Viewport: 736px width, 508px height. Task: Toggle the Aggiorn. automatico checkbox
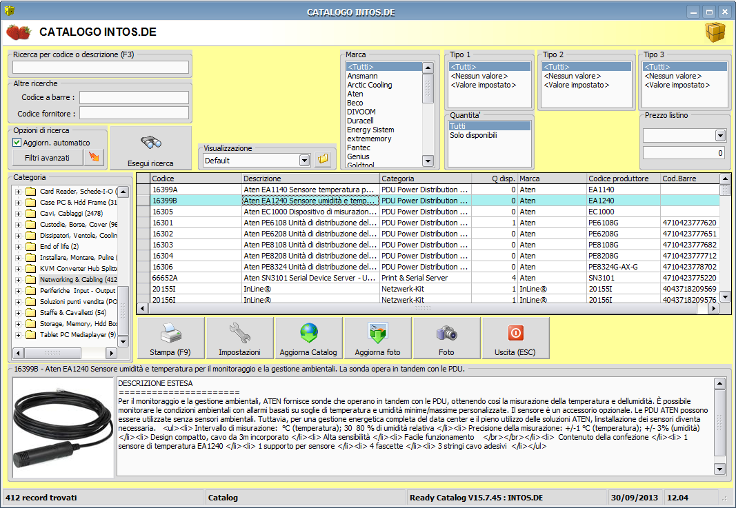17,143
